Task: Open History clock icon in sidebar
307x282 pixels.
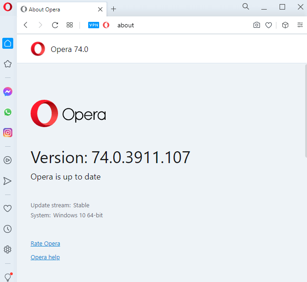Action: point(7,229)
